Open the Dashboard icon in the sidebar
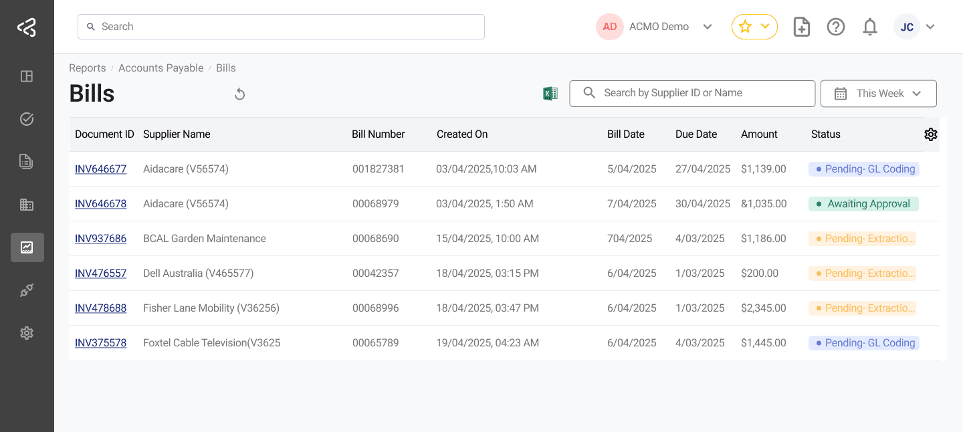 (27, 76)
